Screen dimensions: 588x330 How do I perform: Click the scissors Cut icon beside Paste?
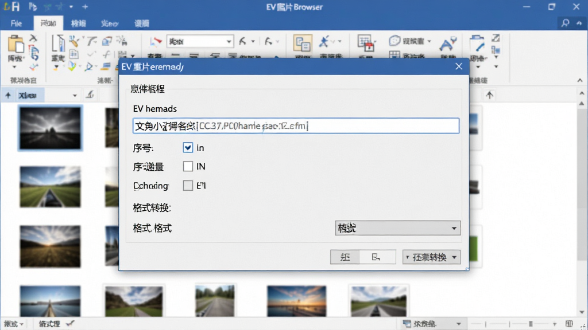[33, 38]
